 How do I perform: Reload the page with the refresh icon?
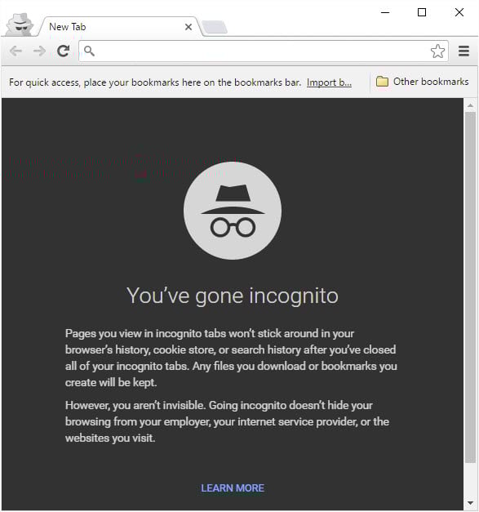[x=64, y=51]
